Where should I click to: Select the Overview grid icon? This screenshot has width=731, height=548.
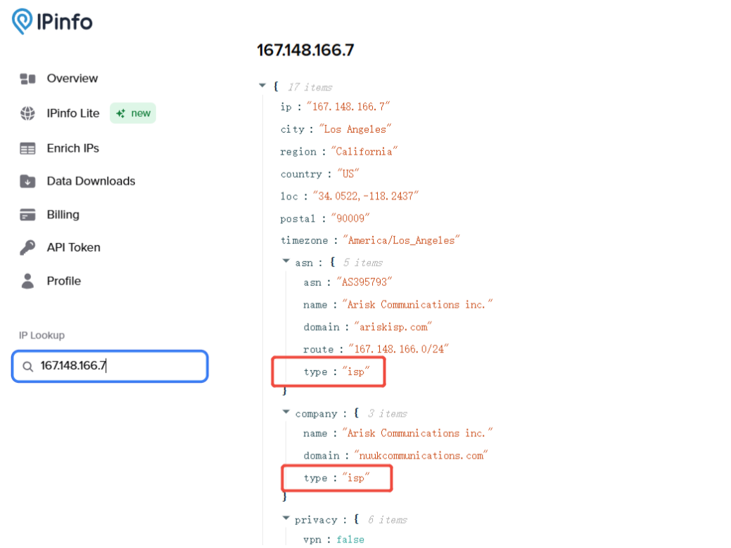coord(27,79)
